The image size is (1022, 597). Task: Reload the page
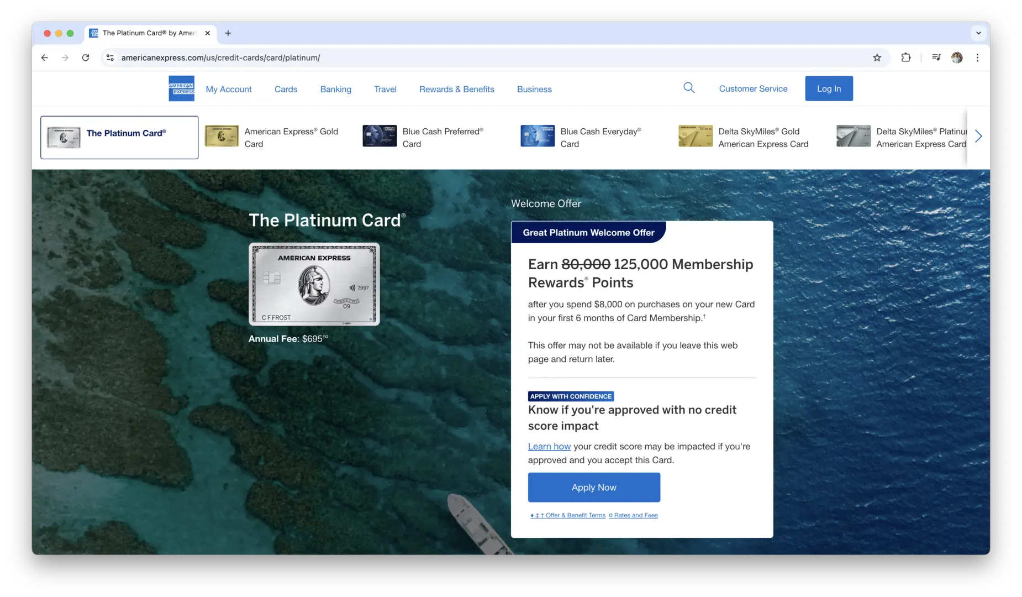[86, 57]
